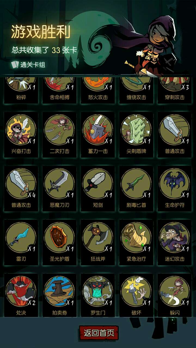Choose the 蓄力一击 hammer card

pyautogui.click(x=98, y=129)
